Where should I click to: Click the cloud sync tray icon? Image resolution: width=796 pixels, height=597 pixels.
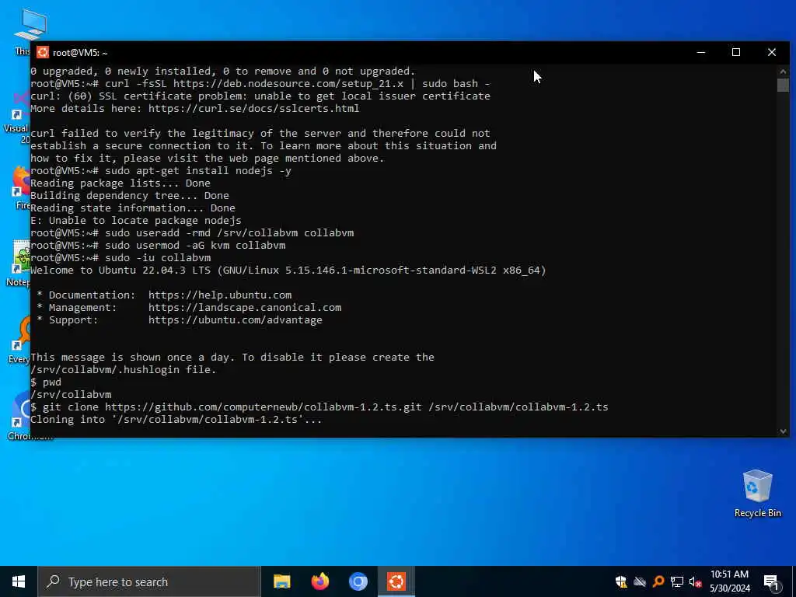[x=640, y=581]
